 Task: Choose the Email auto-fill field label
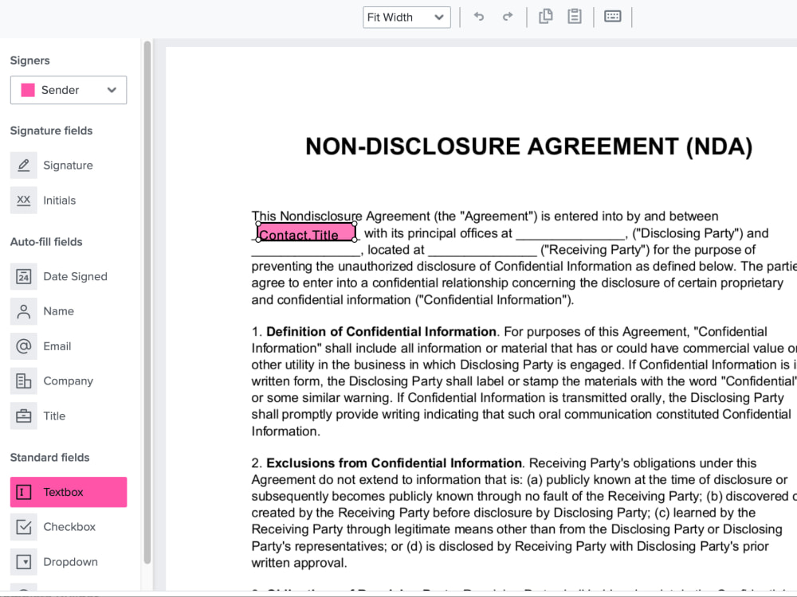coord(57,346)
